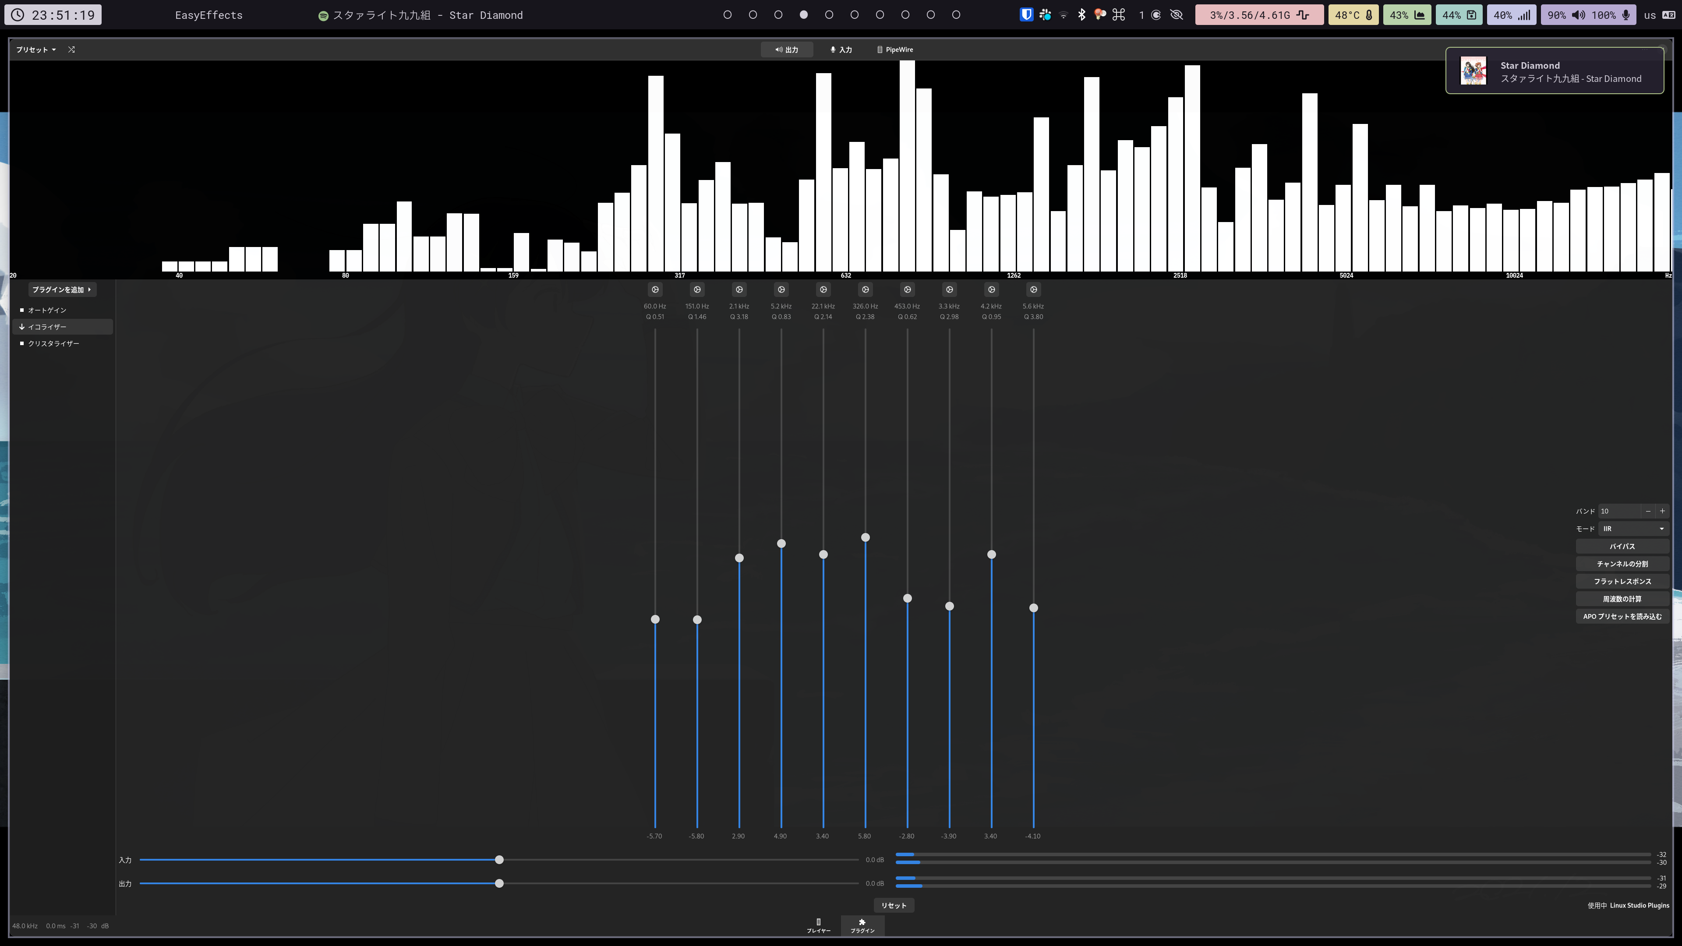Image resolution: width=1682 pixels, height=946 pixels.
Task: Open settings for the 326.0 Hz band
Action: pos(865,289)
